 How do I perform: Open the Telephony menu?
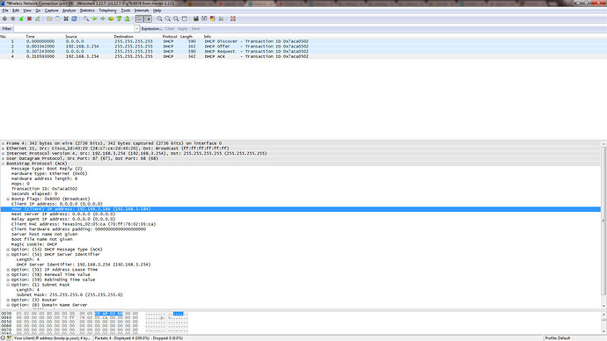(107, 11)
